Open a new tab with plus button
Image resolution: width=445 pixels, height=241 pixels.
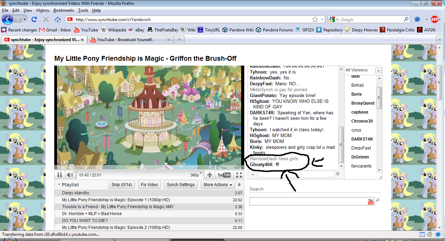click(x=179, y=40)
